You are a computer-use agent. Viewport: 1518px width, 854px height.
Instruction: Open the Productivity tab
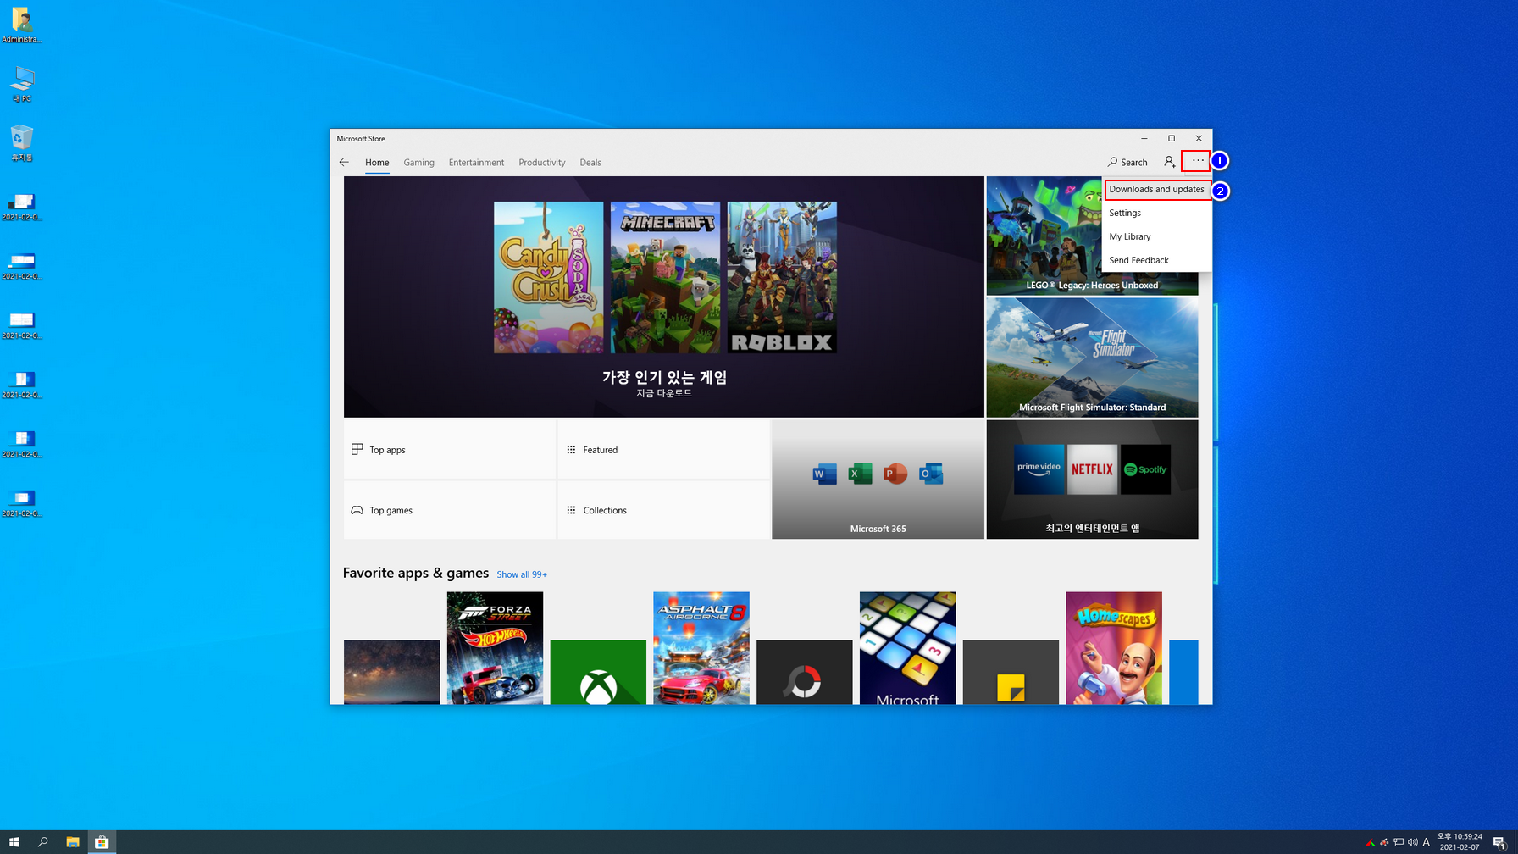click(x=541, y=163)
